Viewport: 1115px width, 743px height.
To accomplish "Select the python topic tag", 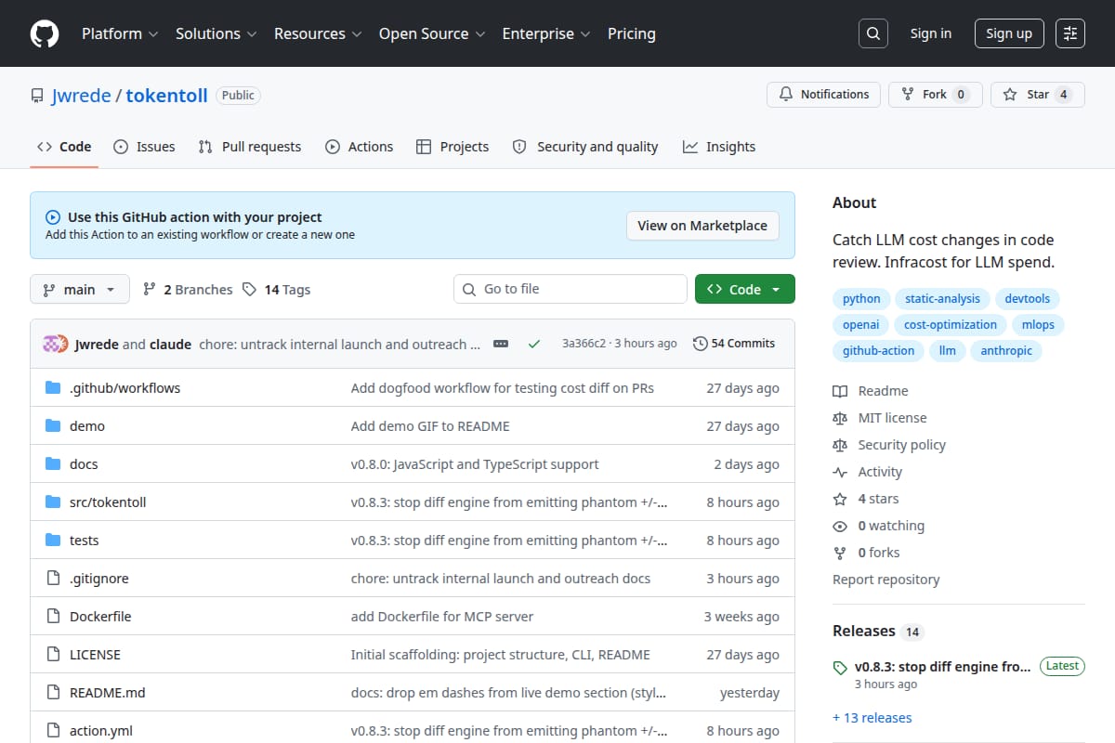I will [x=861, y=299].
